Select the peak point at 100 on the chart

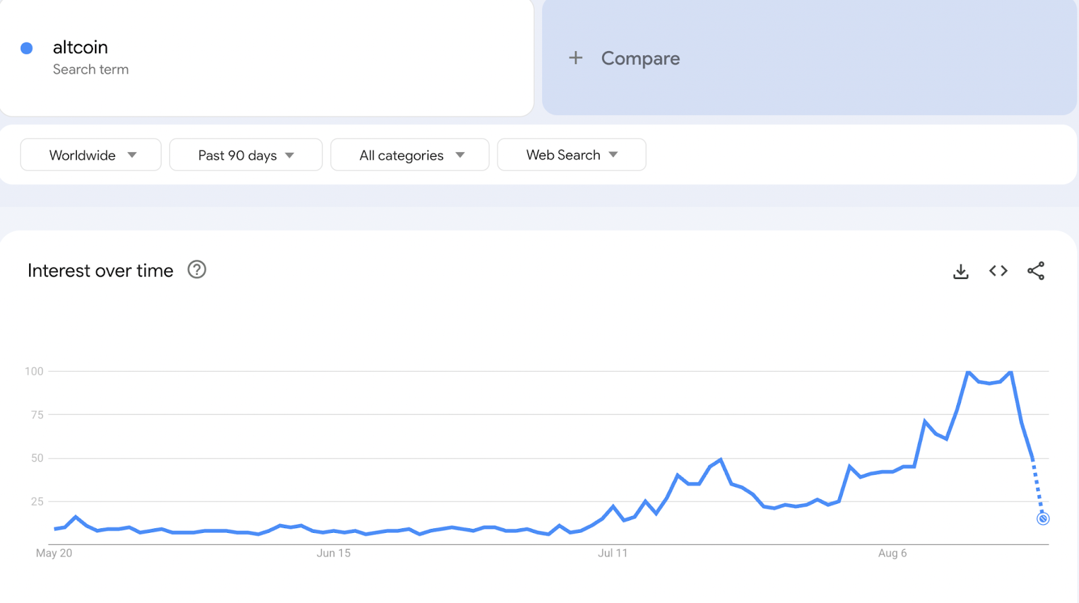[968, 371]
